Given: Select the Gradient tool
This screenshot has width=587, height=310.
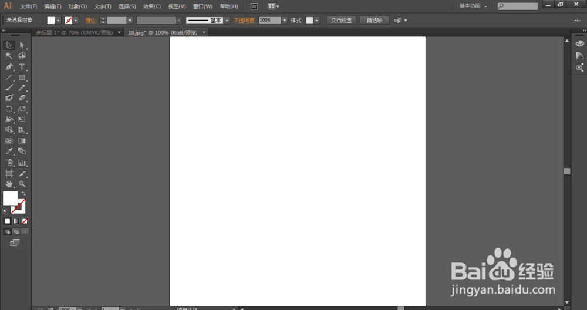Looking at the screenshot, I should [22, 141].
